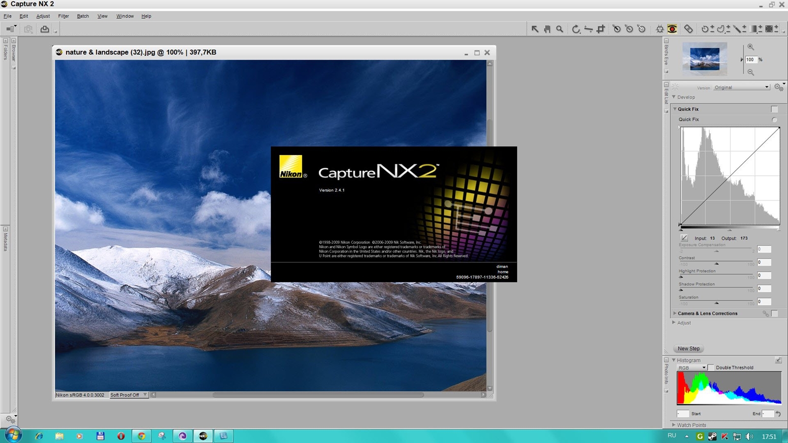This screenshot has width=788, height=443.
Task: Click the curve anchor point button near Input
Action: pos(684,238)
